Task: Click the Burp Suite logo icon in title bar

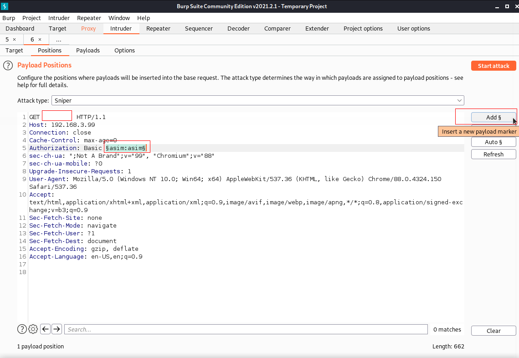Action: click(x=4, y=6)
